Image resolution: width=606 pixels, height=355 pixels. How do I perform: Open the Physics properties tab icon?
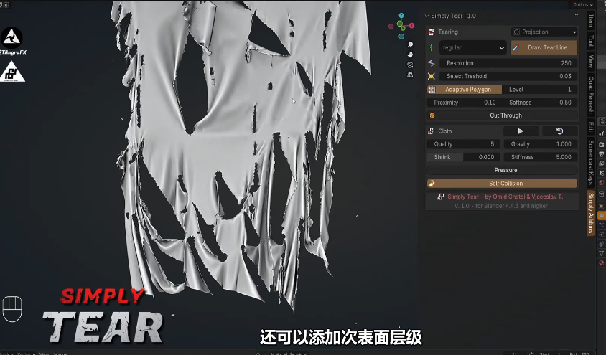tap(602, 235)
